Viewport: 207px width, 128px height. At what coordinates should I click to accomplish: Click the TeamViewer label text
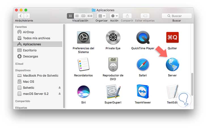pyautogui.click(x=143, y=102)
